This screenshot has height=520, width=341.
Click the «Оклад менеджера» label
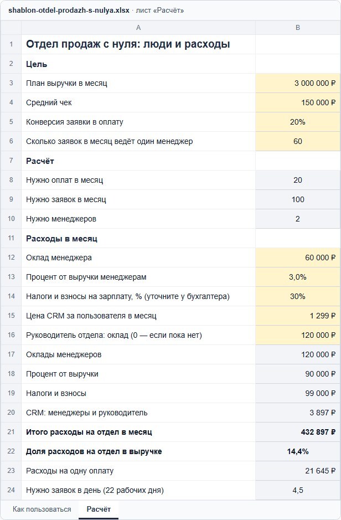(59, 258)
